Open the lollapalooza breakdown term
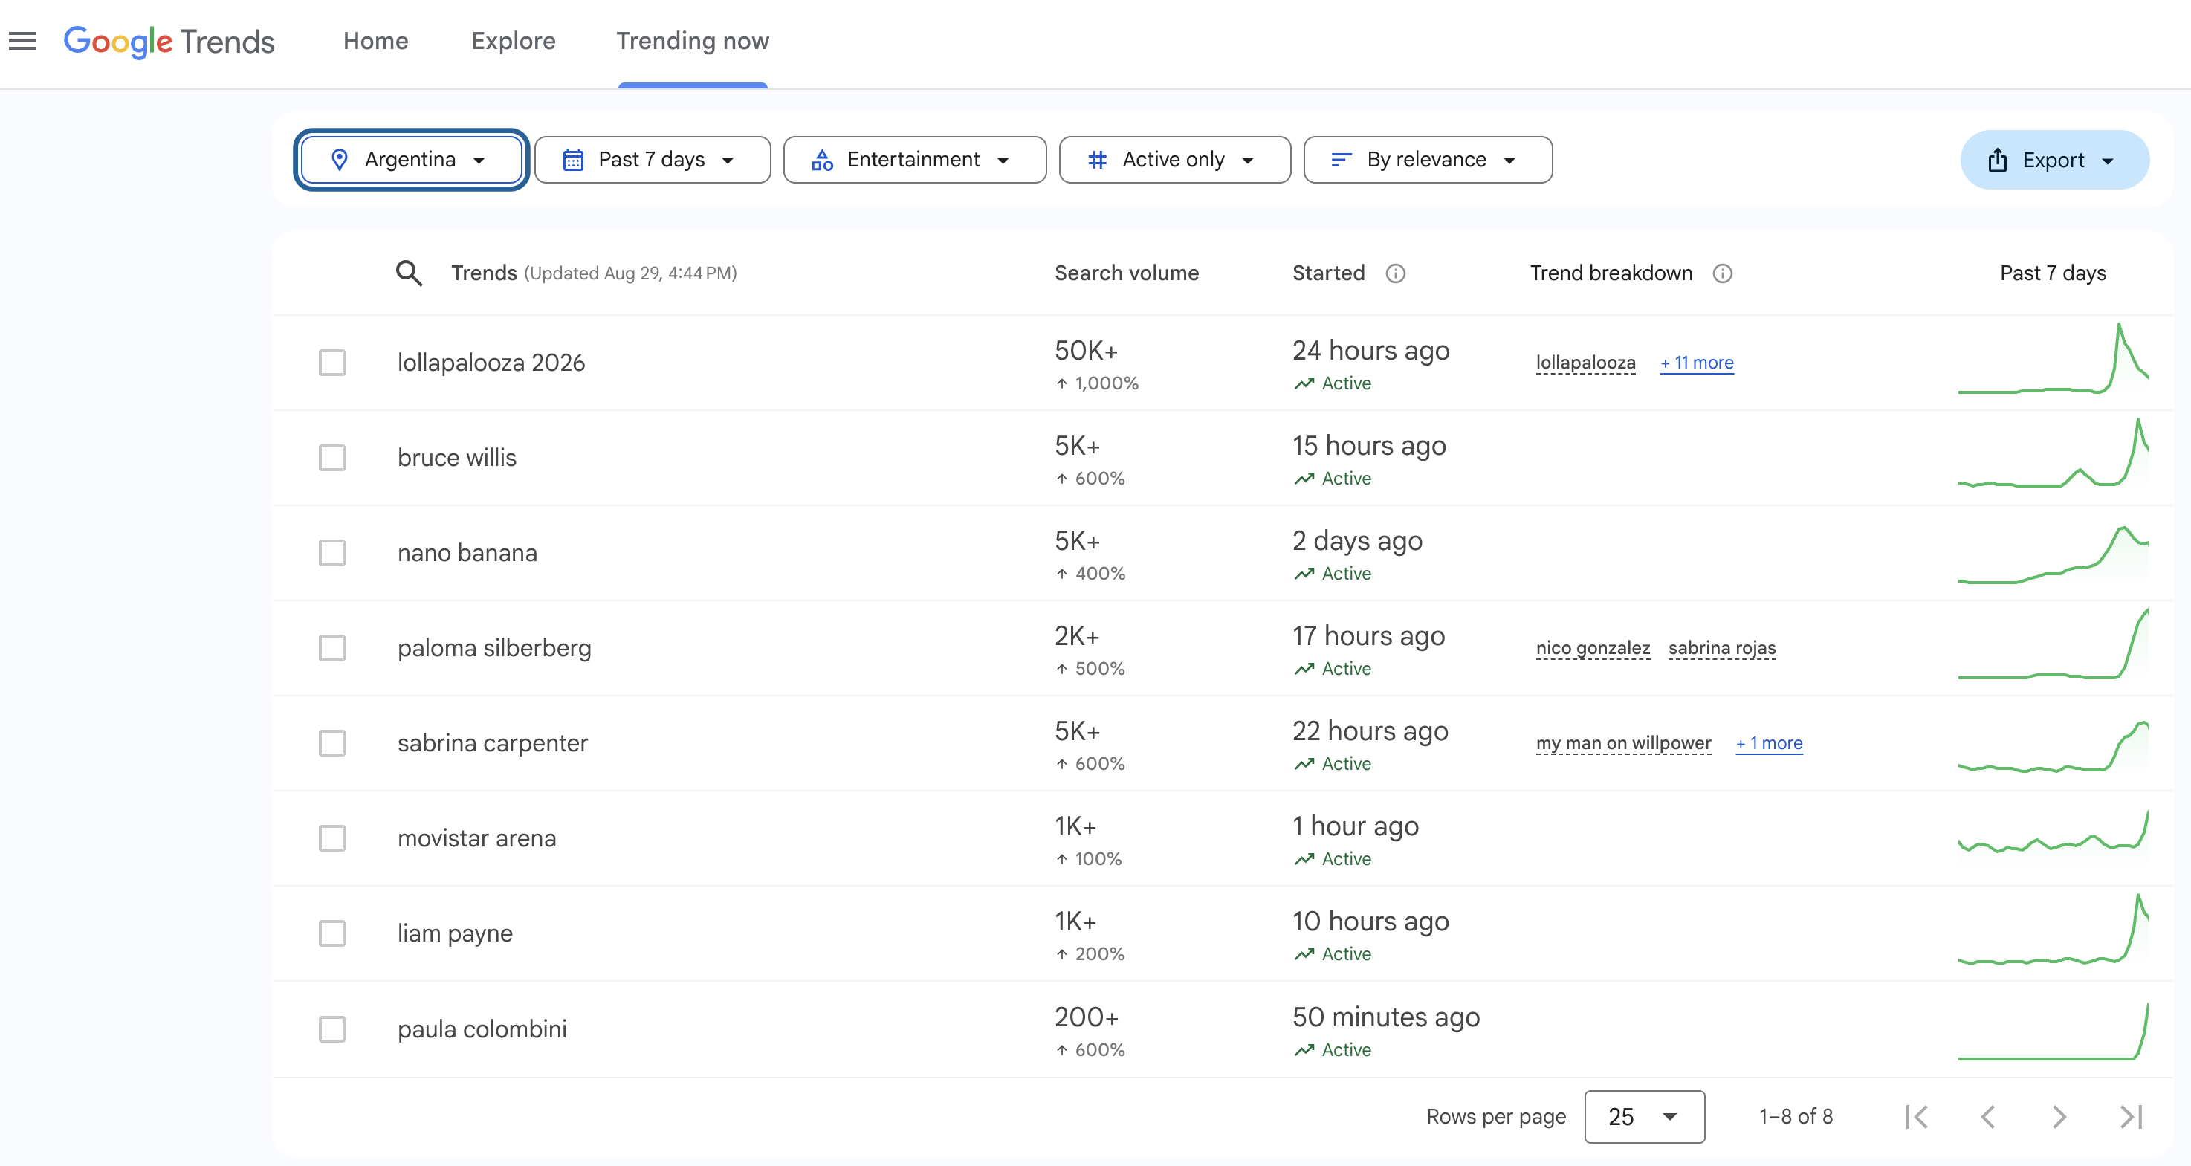Viewport: 2191px width, 1166px height. (x=1585, y=363)
